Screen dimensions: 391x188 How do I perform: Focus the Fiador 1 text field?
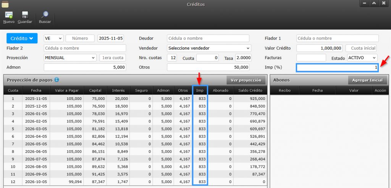click(x=337, y=39)
